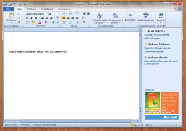Screen dimensions: 186x131
Task: Click the Office 2010 advertisement banner
Action: [x=162, y=106]
